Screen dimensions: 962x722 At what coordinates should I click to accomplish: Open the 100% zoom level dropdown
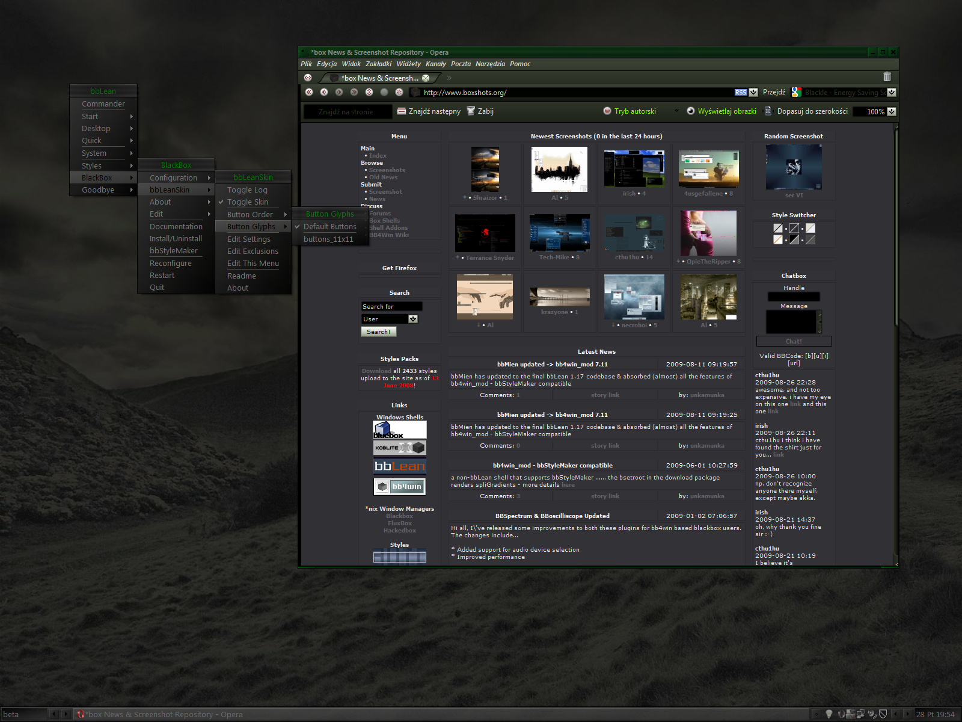point(892,111)
